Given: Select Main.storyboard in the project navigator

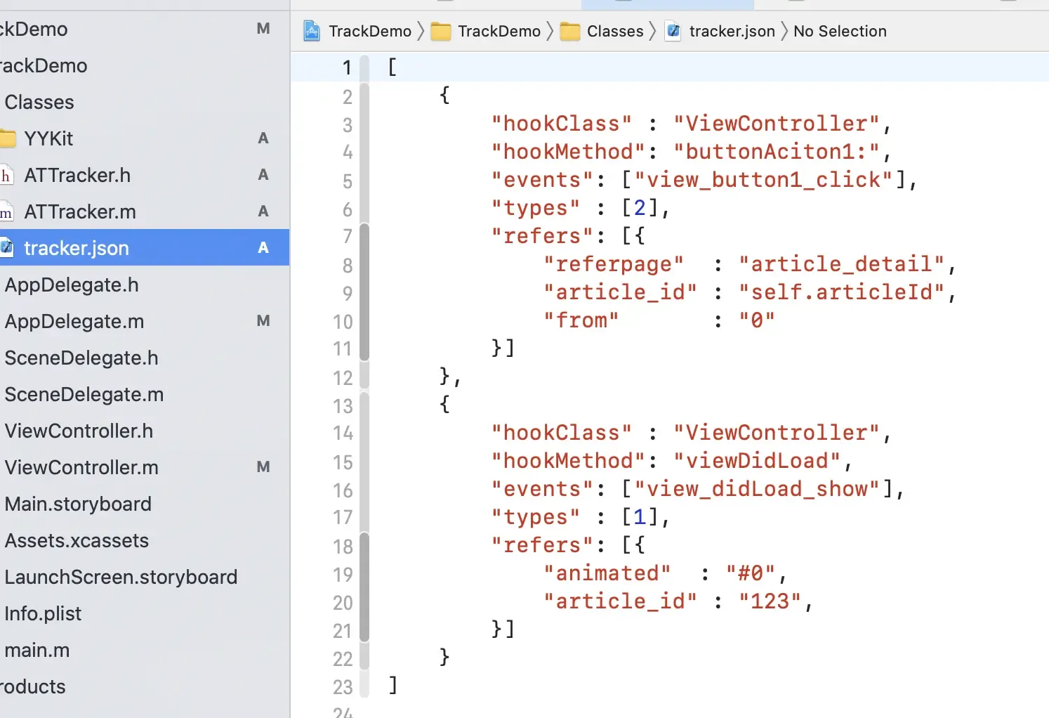Looking at the screenshot, I should (x=78, y=504).
